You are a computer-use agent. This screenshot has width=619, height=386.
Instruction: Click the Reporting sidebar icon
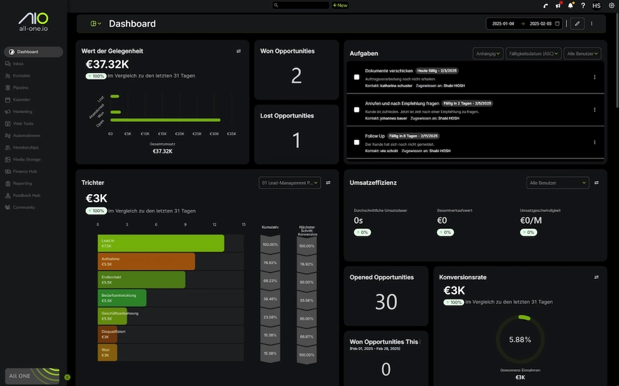pos(7,184)
